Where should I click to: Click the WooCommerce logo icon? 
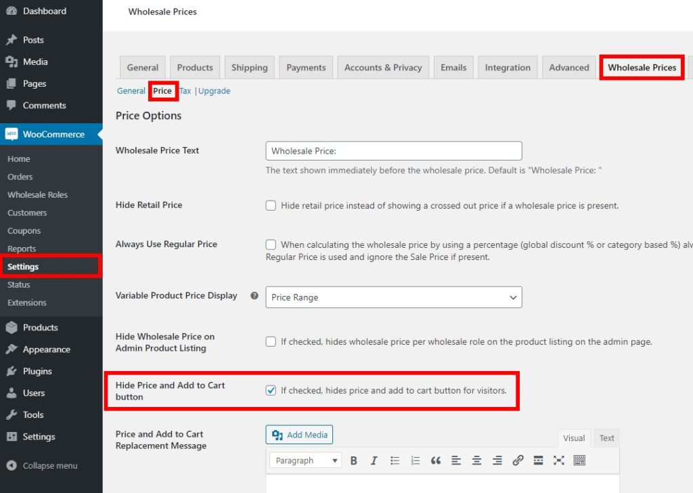coord(12,133)
